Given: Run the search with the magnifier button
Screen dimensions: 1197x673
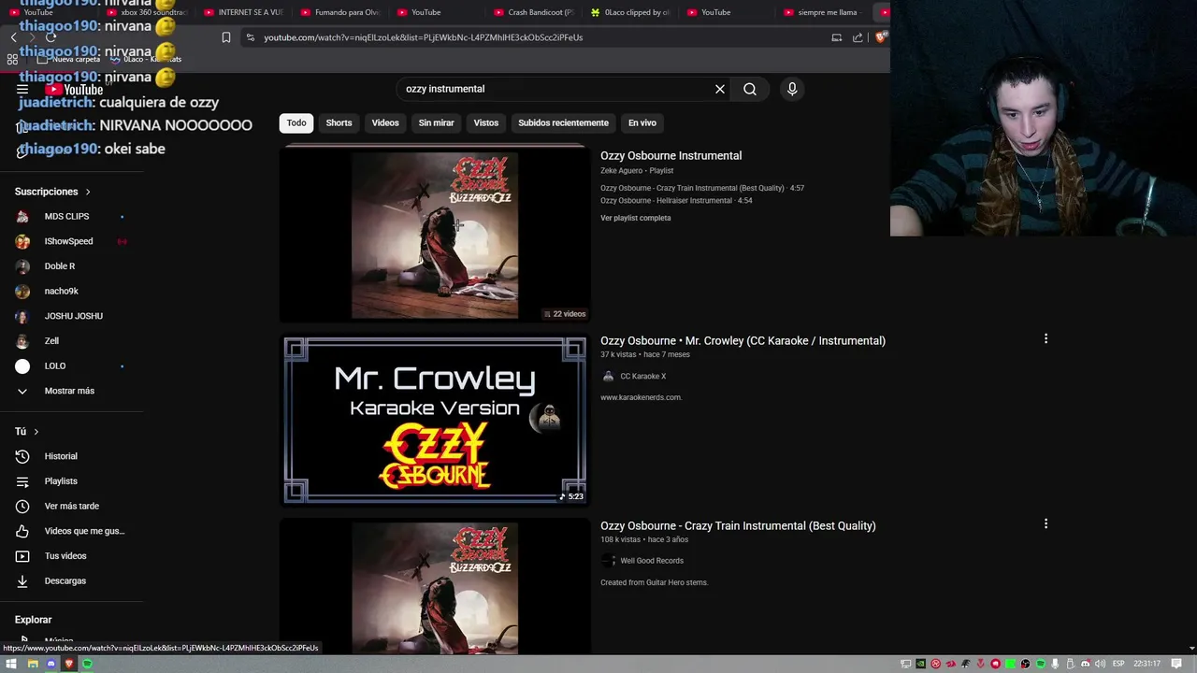Looking at the screenshot, I should [750, 89].
